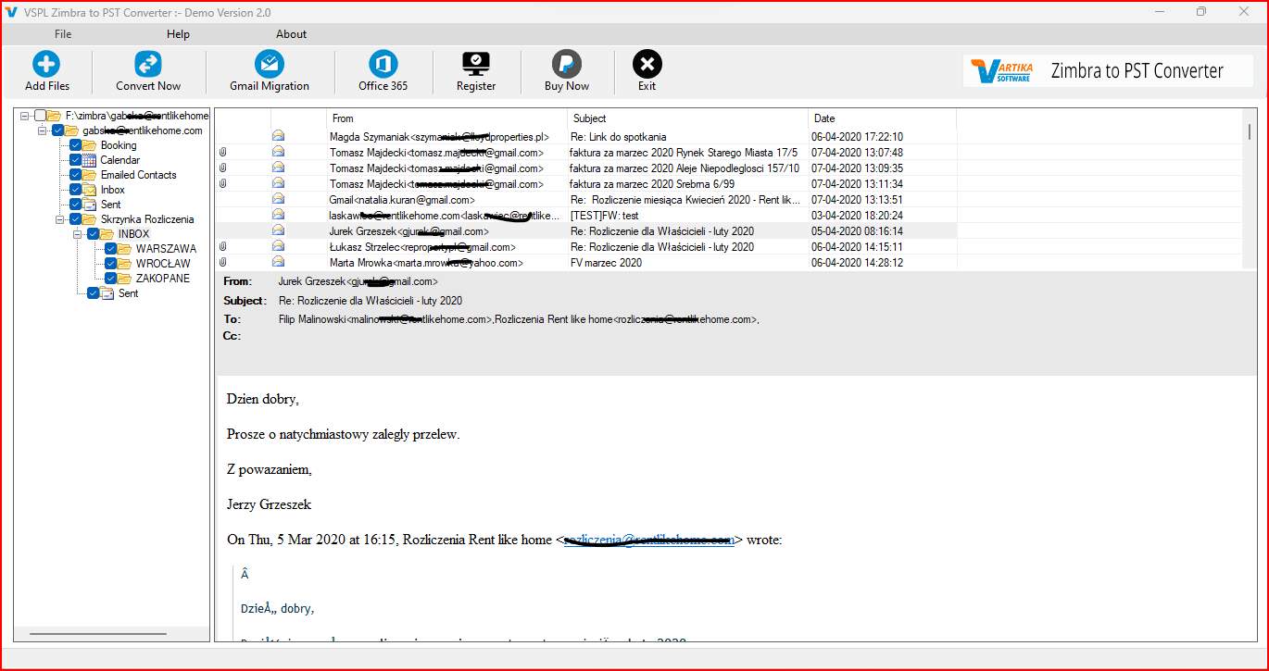Select the uppercase INBOX tree folder
This screenshot has height=671, width=1269.
(x=133, y=234)
